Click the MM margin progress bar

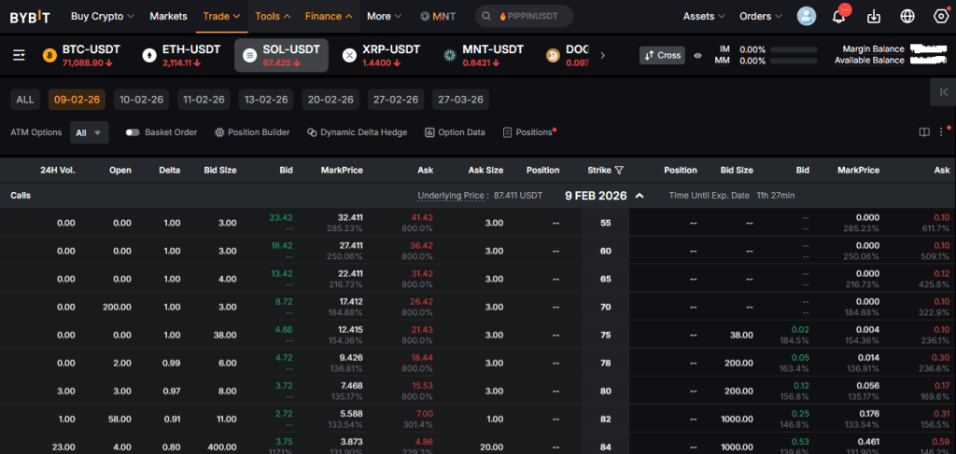click(x=794, y=61)
